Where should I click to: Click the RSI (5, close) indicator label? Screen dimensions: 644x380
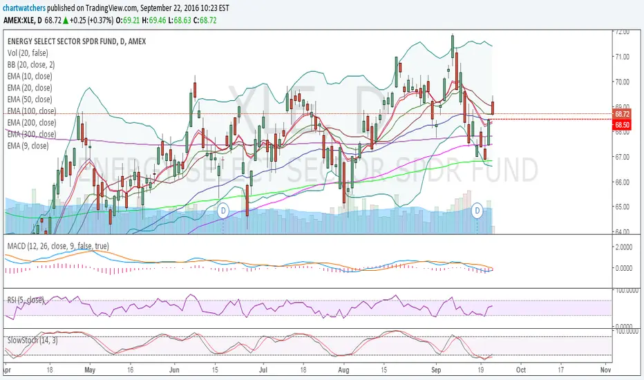coord(26,301)
